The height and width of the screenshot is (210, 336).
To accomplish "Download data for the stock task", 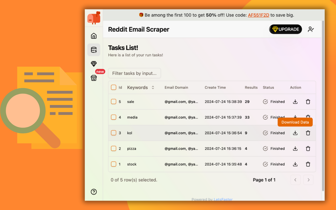I will (295, 164).
